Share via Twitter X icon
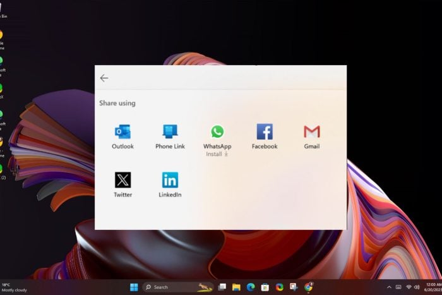Image resolution: width=442 pixels, height=295 pixels. 122,184
